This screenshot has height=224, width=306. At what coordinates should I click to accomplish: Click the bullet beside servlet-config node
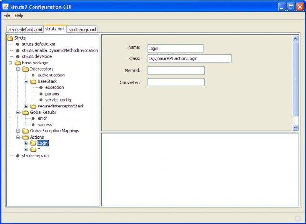pos(41,100)
